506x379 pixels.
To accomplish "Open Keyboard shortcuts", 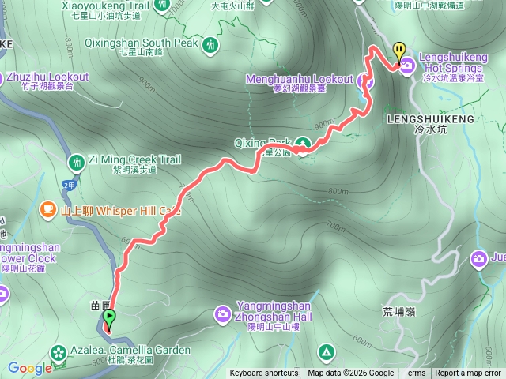I will [264, 373].
